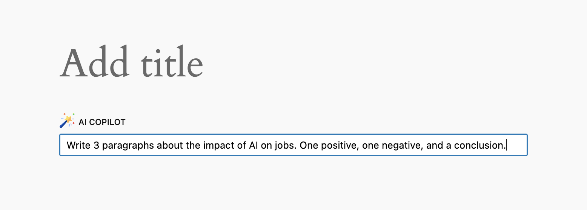Image resolution: width=587 pixels, height=210 pixels.
Task: Click the word "COPILOT" in the block label
Action: point(107,122)
